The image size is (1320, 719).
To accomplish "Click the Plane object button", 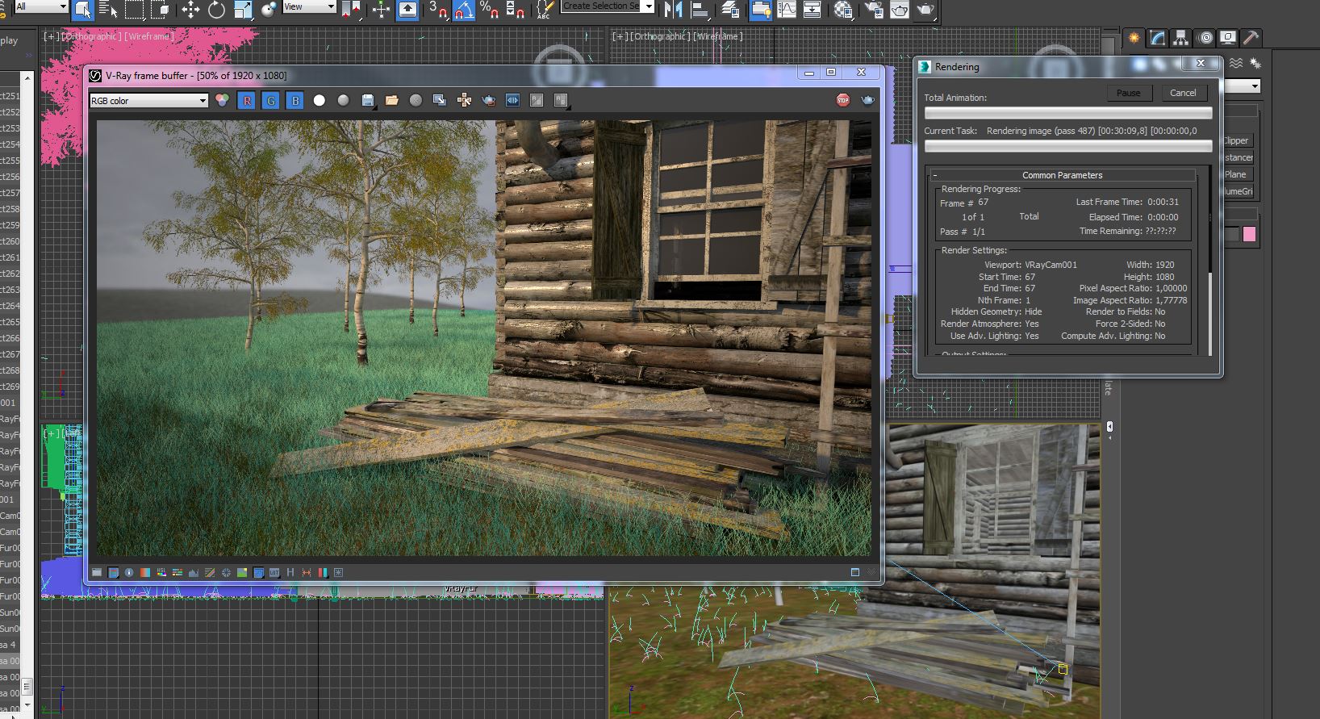I will click(x=1238, y=174).
